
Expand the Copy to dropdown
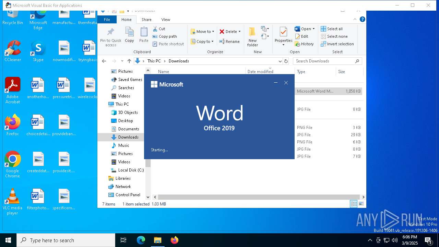tap(212, 42)
